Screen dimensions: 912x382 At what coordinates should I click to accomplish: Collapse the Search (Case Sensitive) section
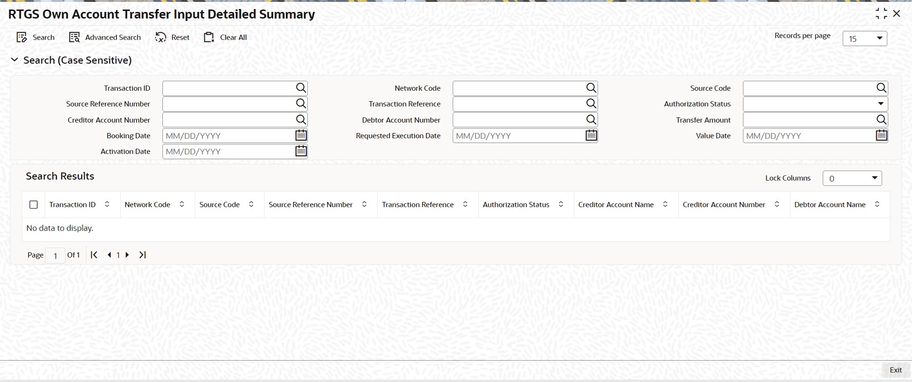15,60
